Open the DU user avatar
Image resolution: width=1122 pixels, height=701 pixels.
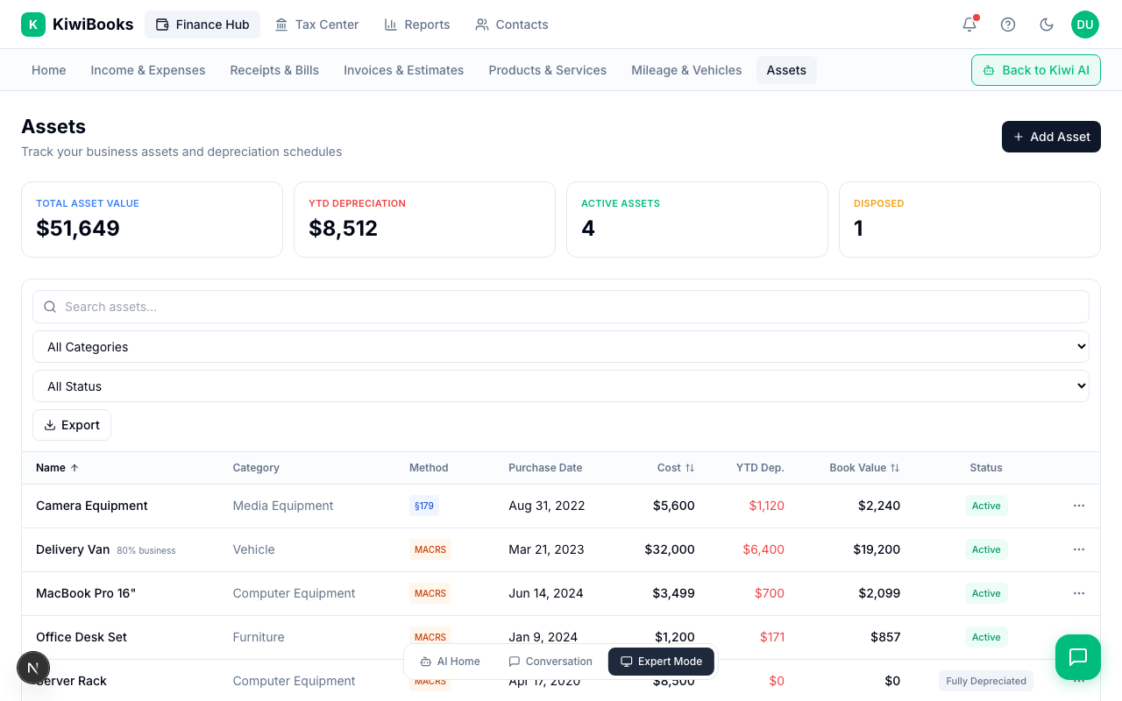point(1085,25)
